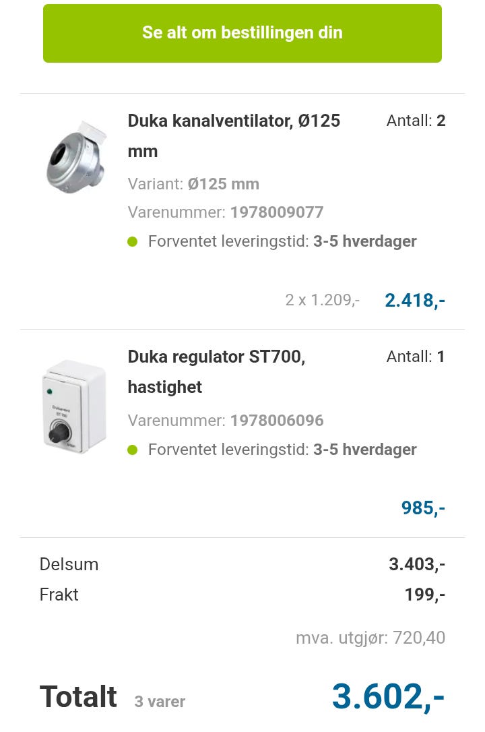Click the 2.418,- line price
Screen dimensions: 485x732
tap(414, 301)
